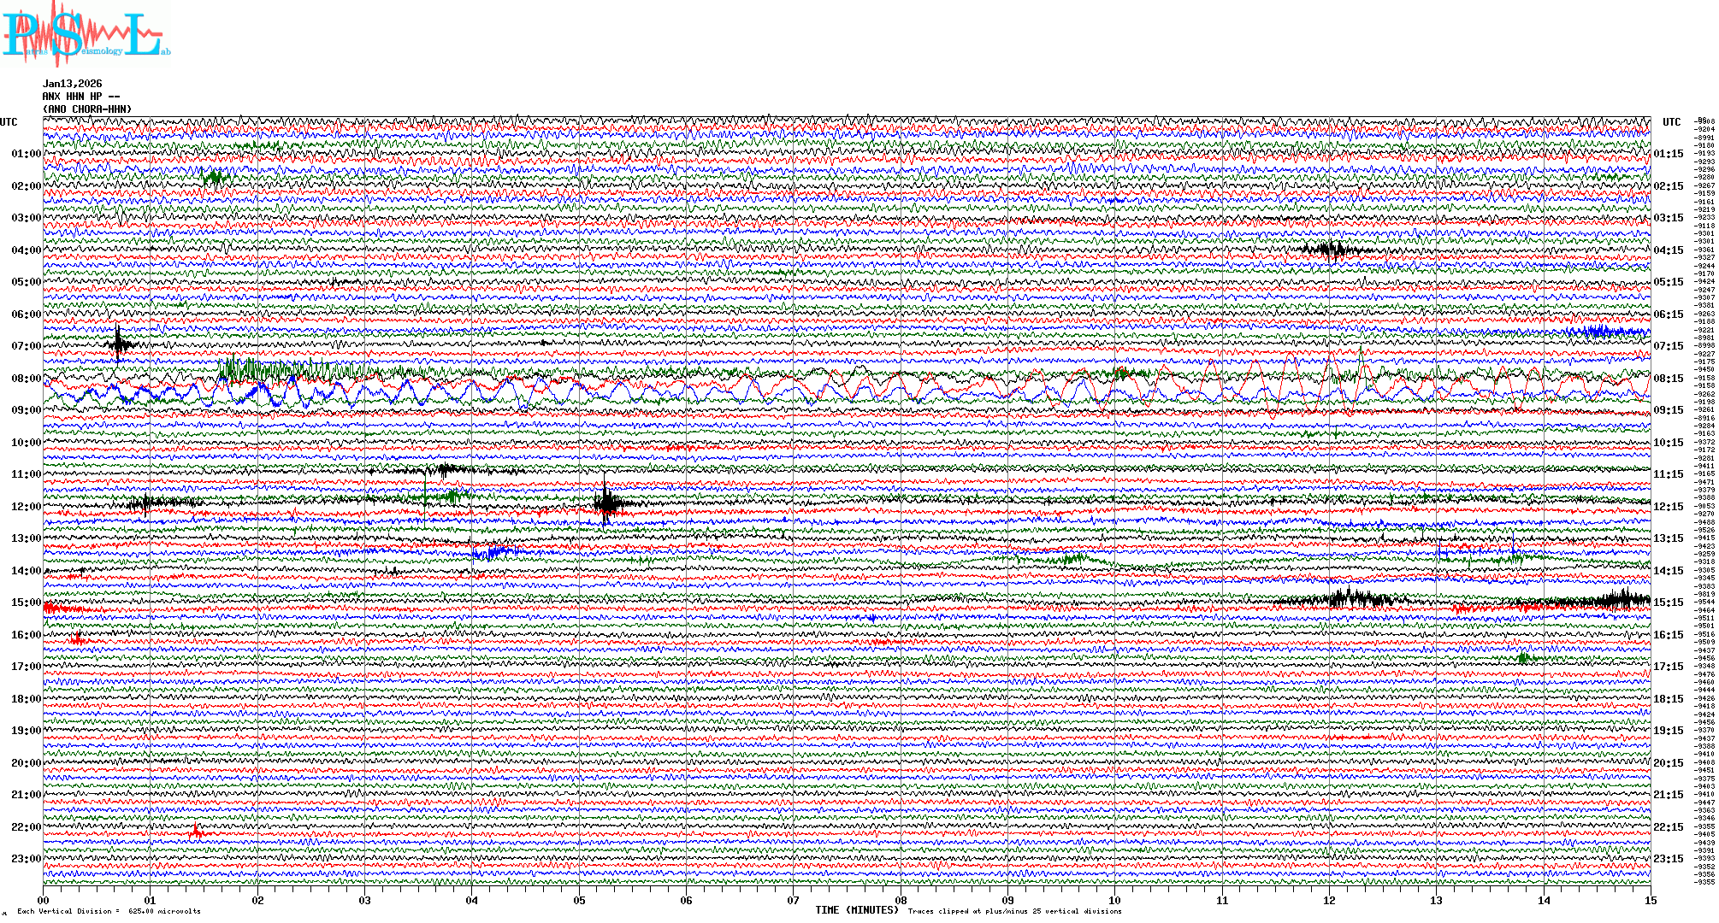
Task: Click the (ANO CHORA-HHN) channel label
Action: 87,109
